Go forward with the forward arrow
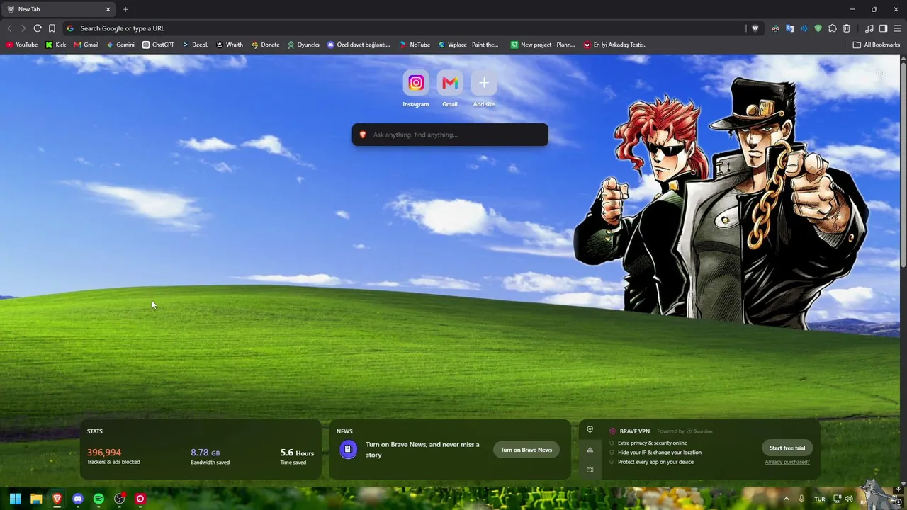 pyautogui.click(x=23, y=28)
